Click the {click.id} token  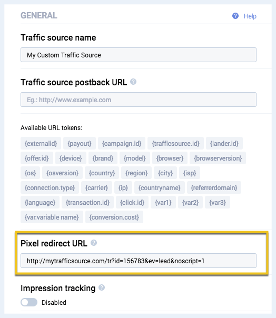coord(132,202)
